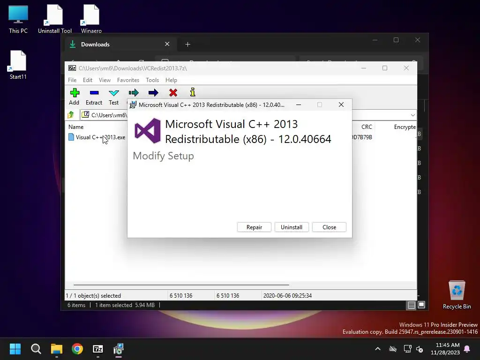Click the cloud sync tray icon
This screenshot has width=480, height=360.
click(393, 349)
